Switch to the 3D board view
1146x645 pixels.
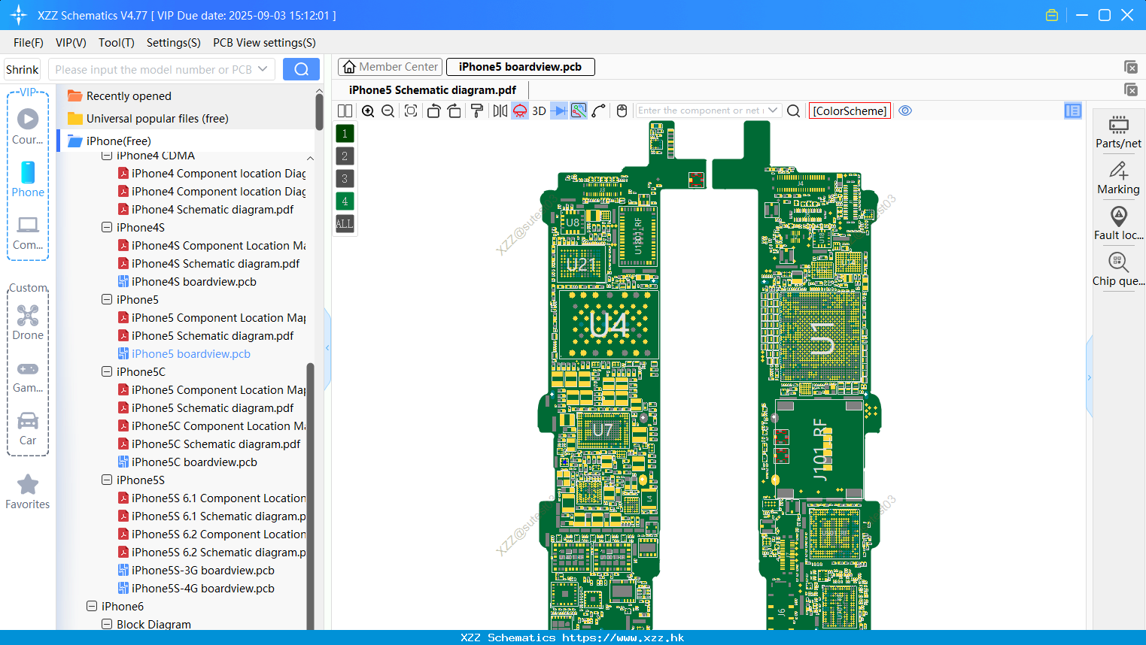point(539,111)
